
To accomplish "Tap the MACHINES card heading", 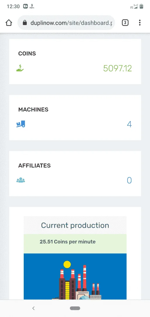I will click(33, 109).
